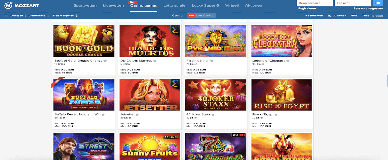388x160 pixels.
Task: Favorite Rise of Egypt star
Action: click(276, 114)
